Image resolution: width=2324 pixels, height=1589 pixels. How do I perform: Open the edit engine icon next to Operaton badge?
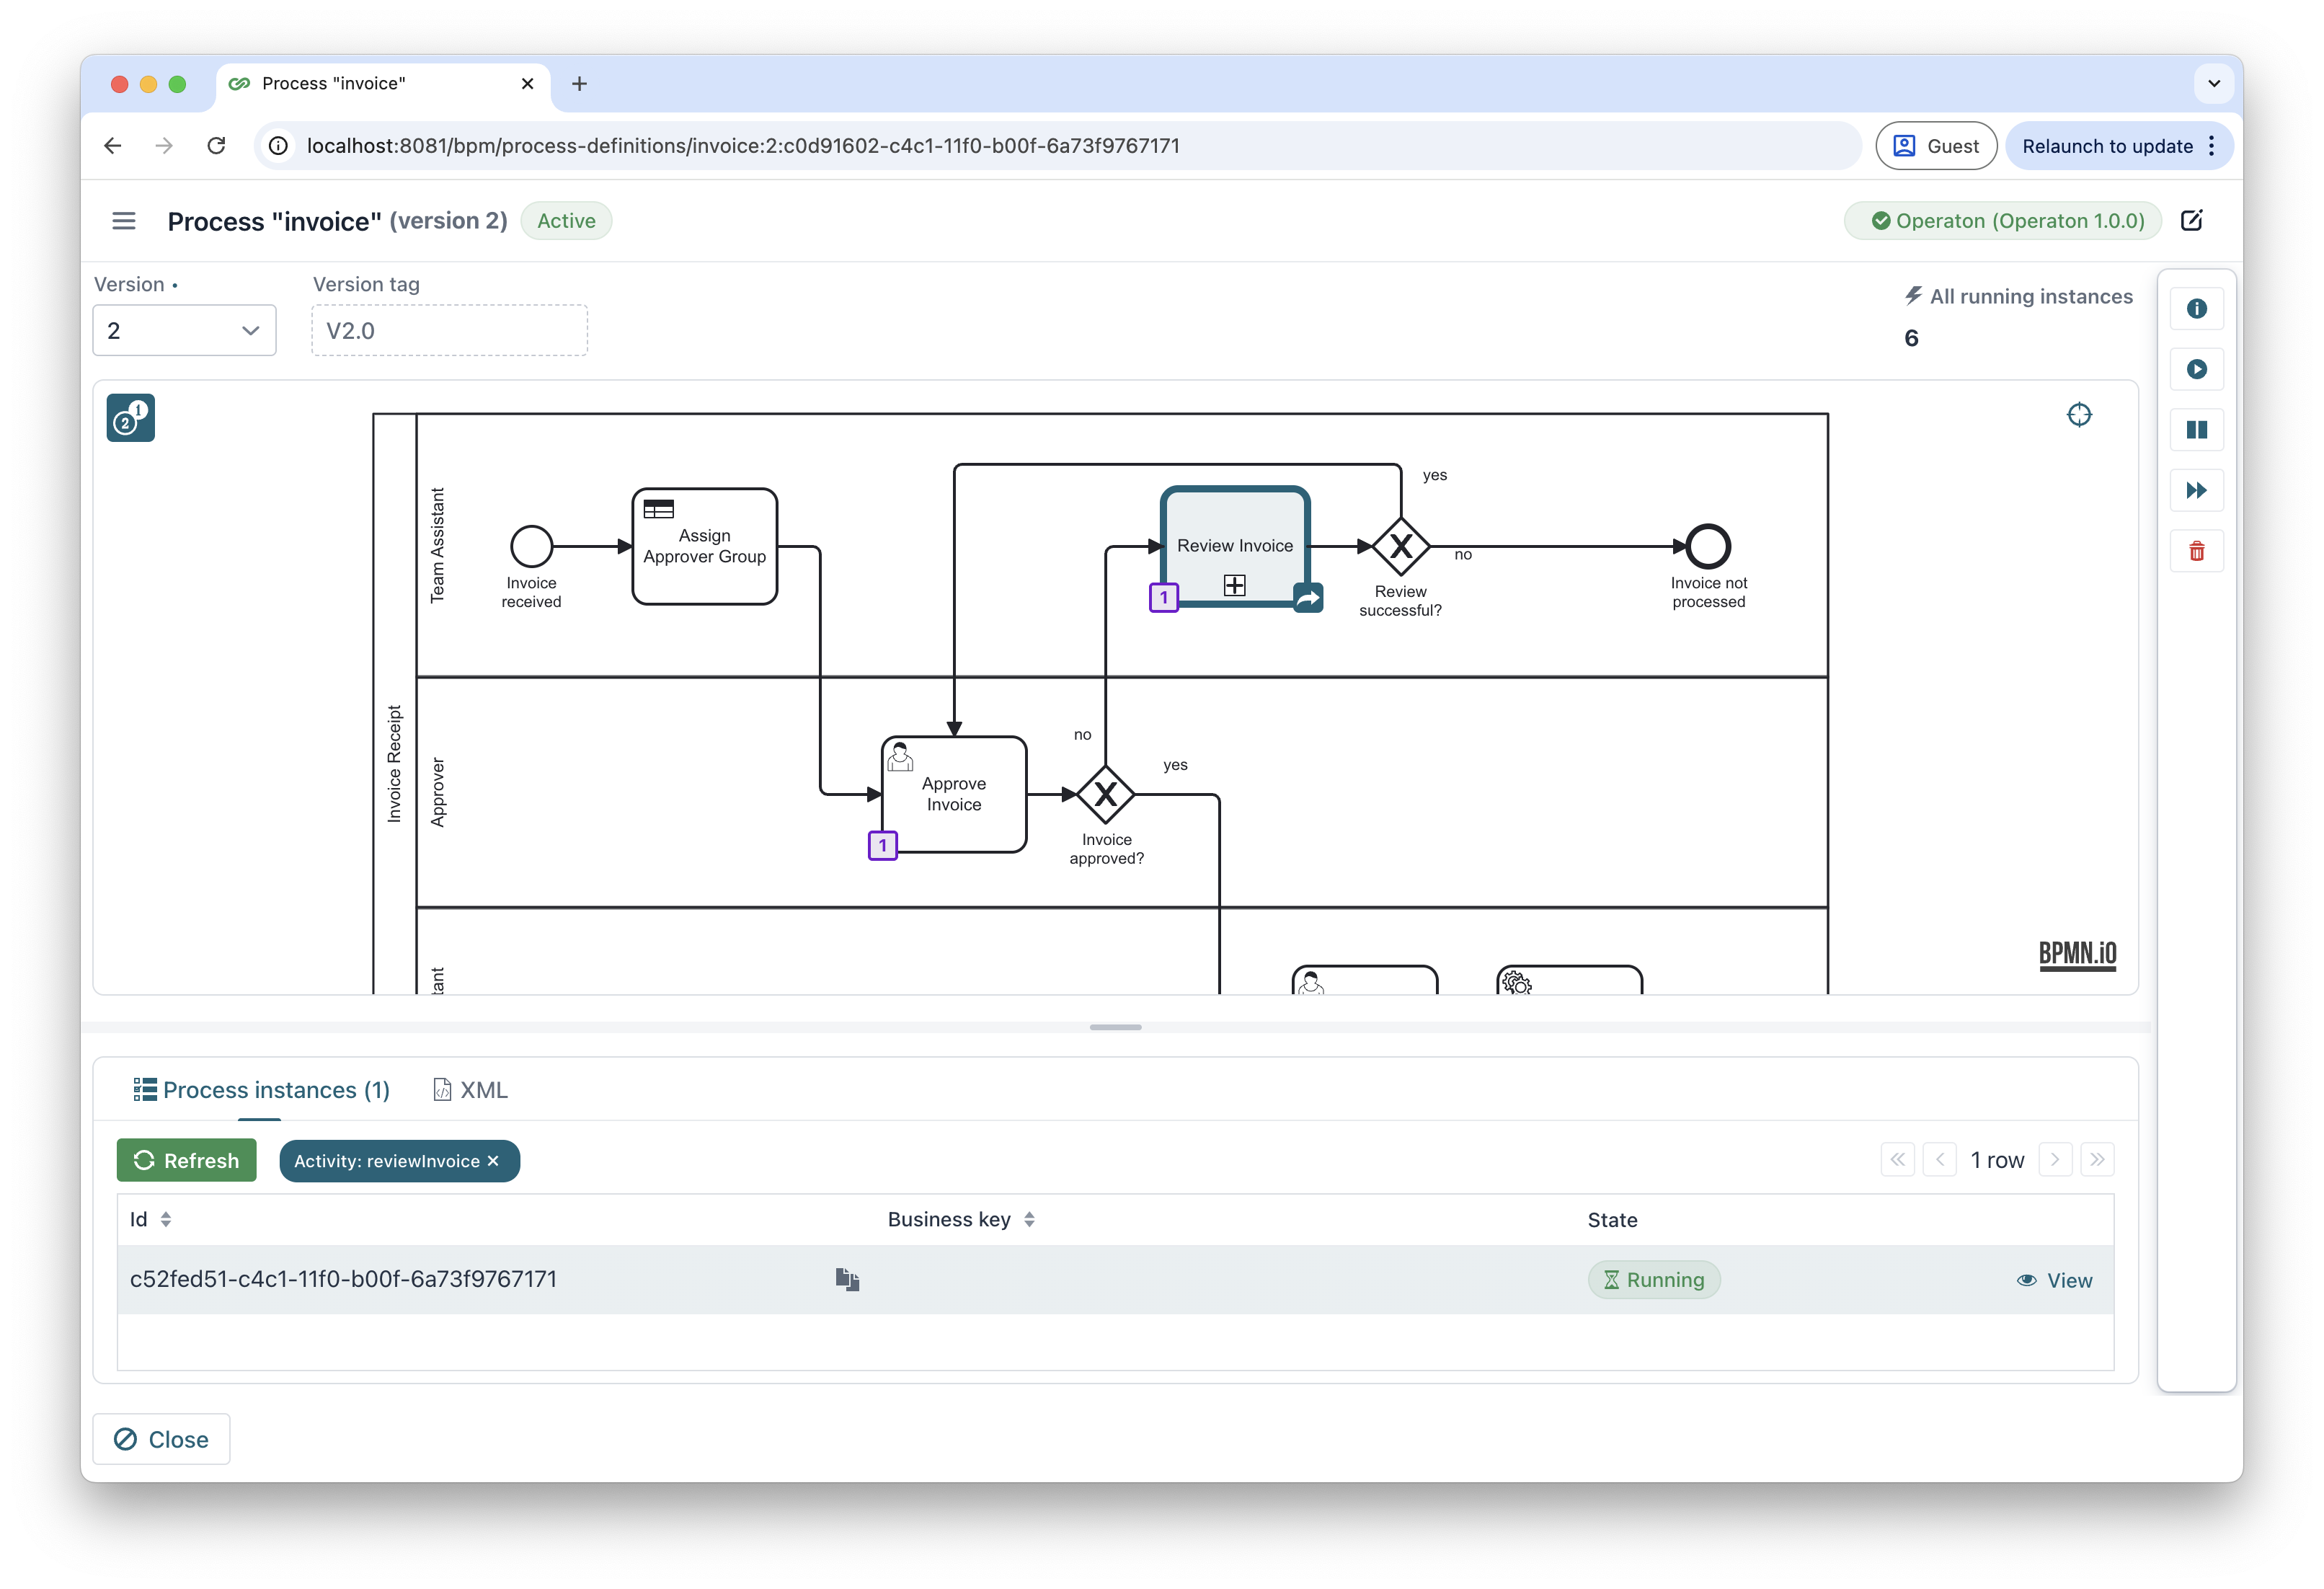(2192, 220)
